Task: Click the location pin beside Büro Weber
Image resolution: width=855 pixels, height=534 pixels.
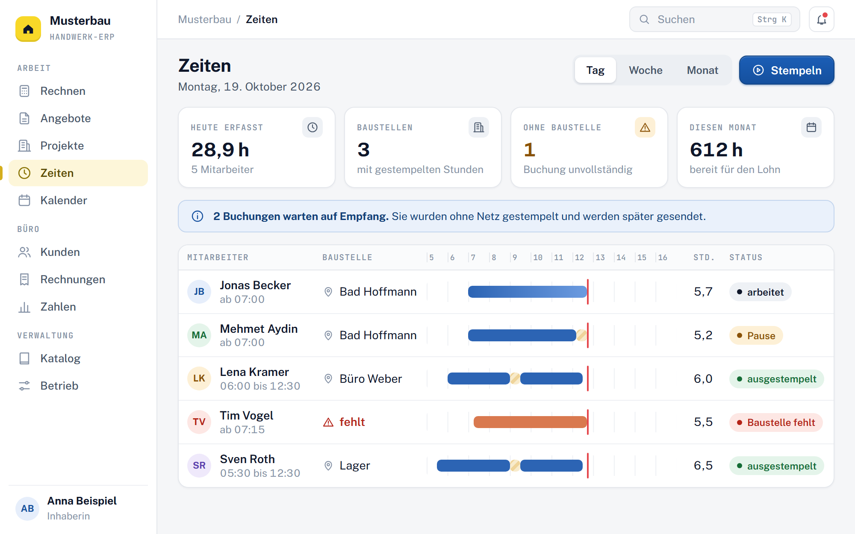Action: [x=328, y=378]
